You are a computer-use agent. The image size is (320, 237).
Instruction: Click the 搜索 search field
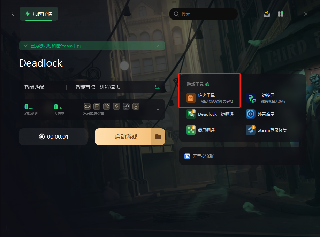203,14
